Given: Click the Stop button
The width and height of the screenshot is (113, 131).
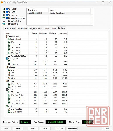Looking at the screenshot, I should pos(18,129).
